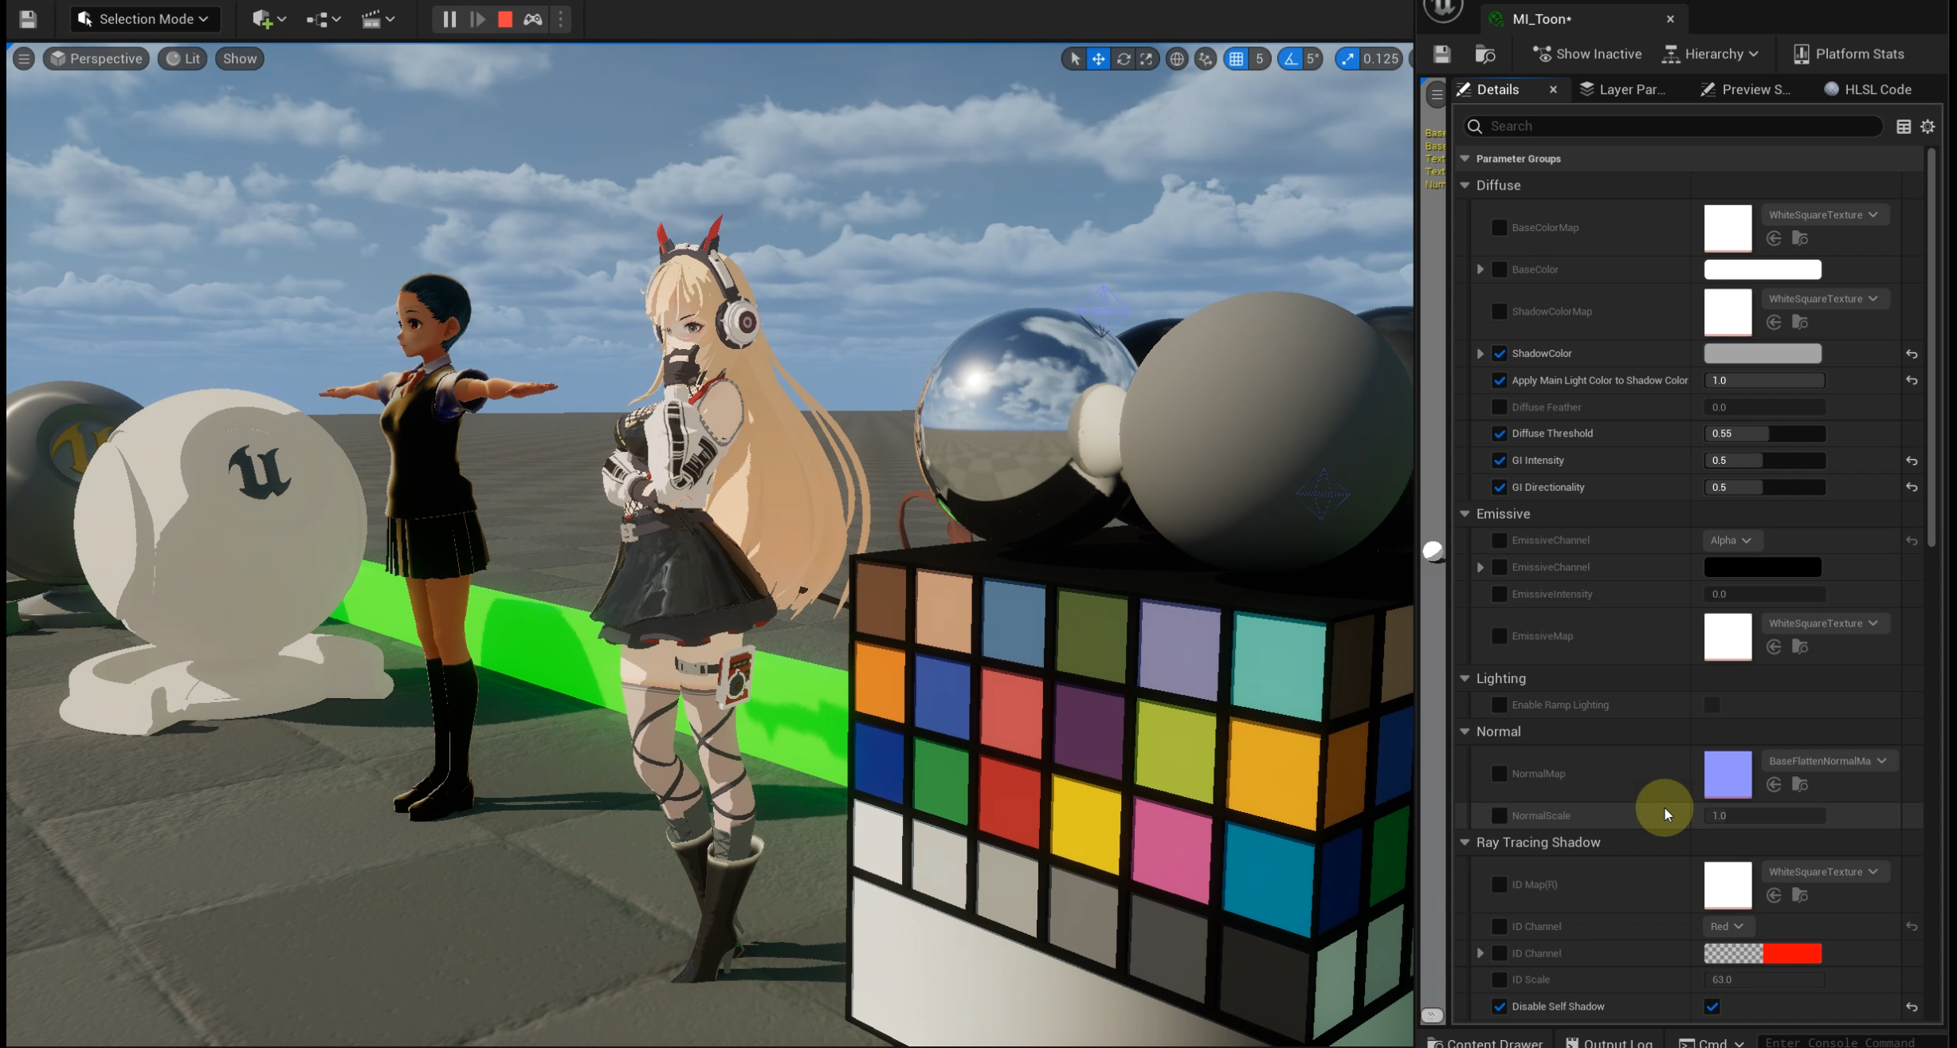Open the Hierarchy dropdown
1957x1048 pixels.
[1711, 54]
